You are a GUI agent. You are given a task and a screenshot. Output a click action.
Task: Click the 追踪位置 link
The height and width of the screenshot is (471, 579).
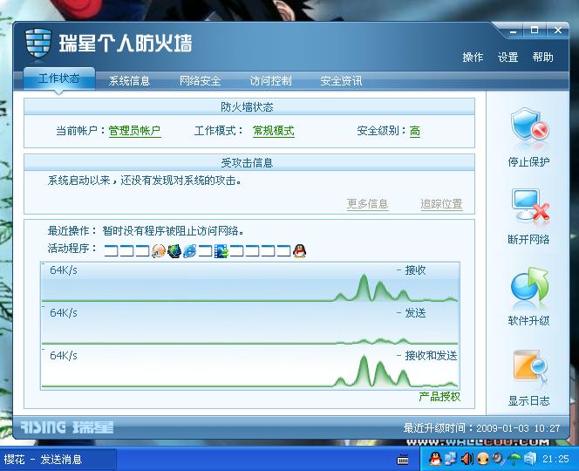tap(441, 204)
